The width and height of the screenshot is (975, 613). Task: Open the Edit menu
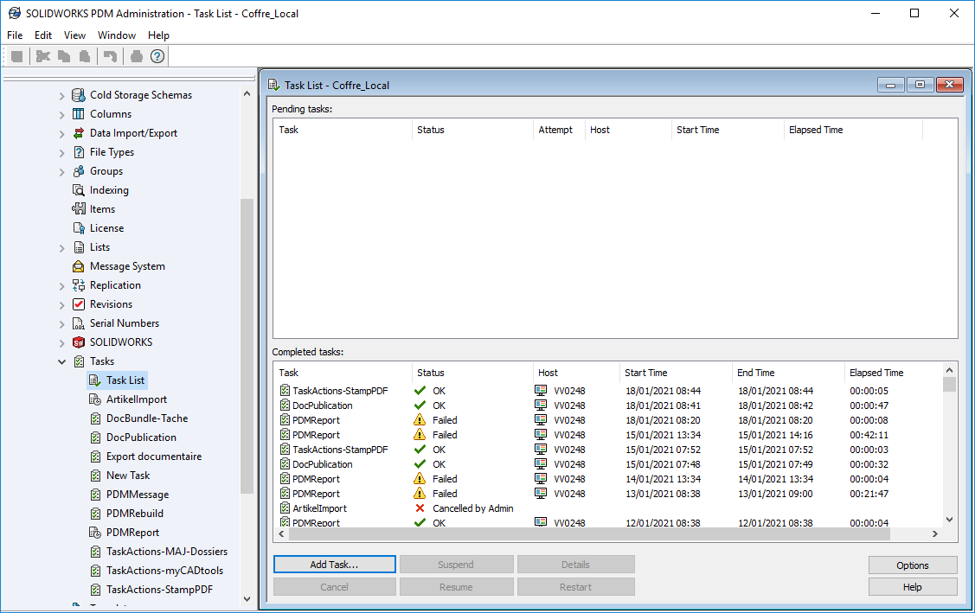tap(43, 35)
